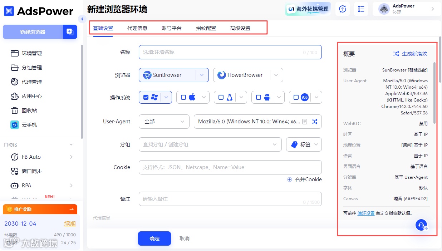This screenshot has height=251, width=442.
Task: Switch to 高级设置 tab
Action: click(240, 28)
